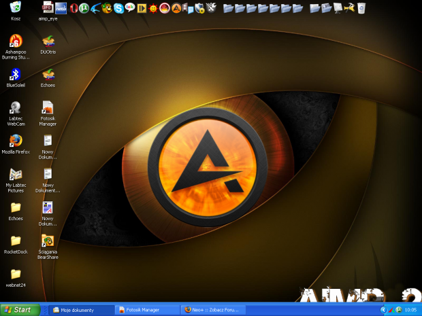Open the smiling sun messenger dock icon

pyautogui.click(x=153, y=8)
